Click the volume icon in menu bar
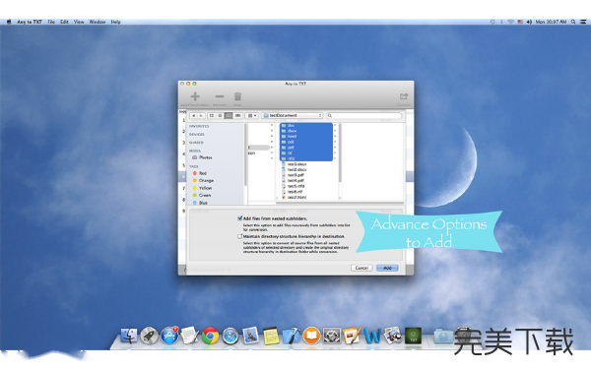Viewport: 591px width, 369px height. click(529, 22)
